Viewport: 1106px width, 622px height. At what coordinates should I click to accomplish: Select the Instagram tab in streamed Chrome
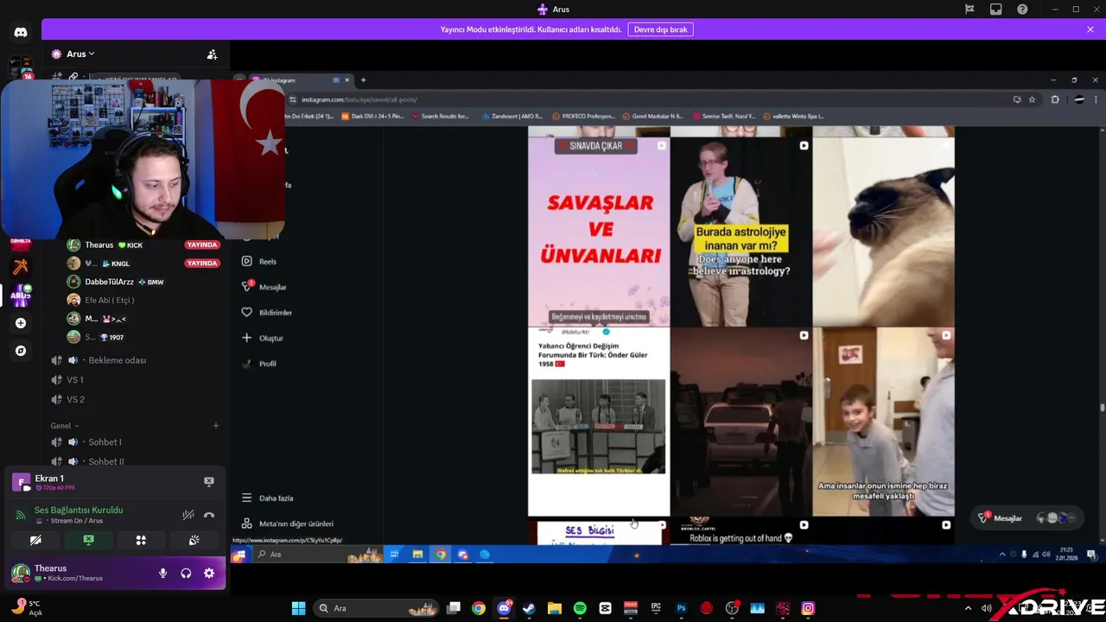300,80
